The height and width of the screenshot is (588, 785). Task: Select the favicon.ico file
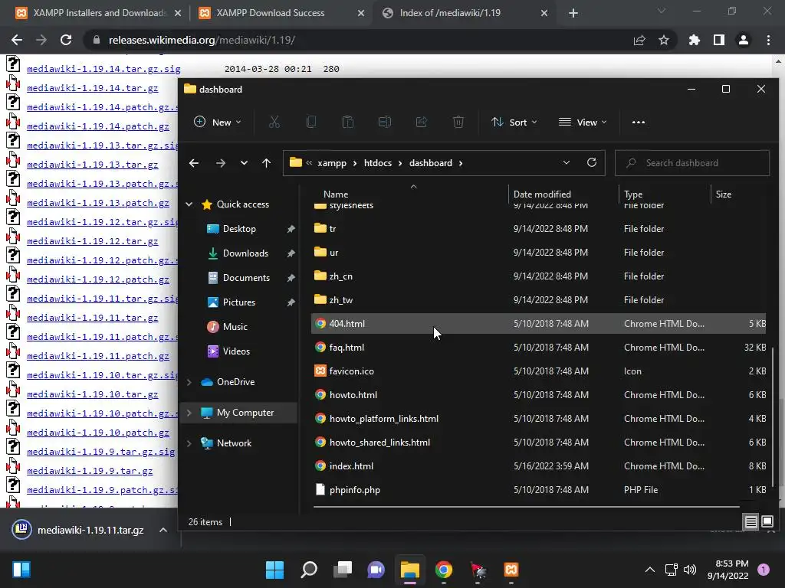(539, 371)
